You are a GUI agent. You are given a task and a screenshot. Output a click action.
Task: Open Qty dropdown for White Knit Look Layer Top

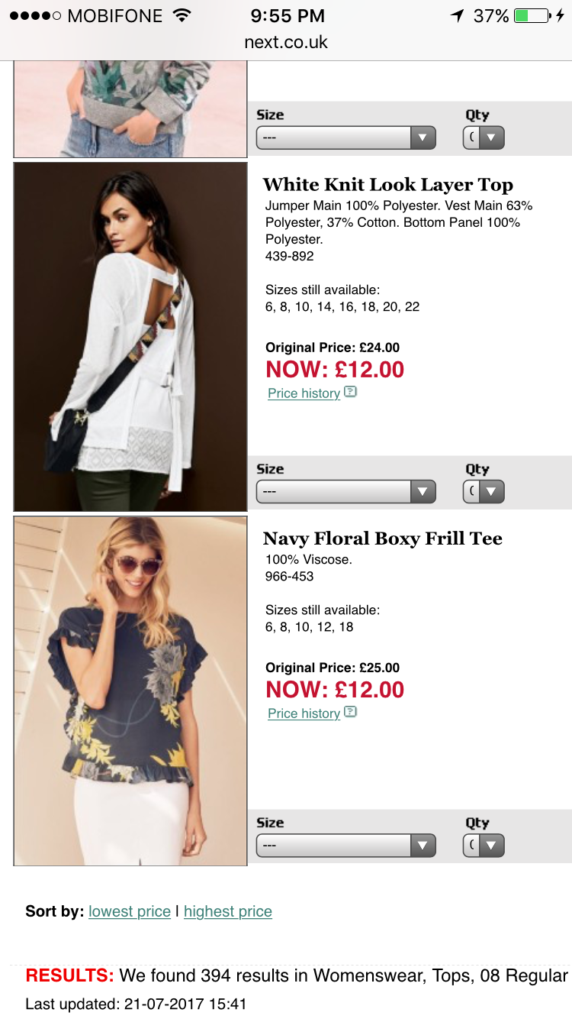click(484, 492)
